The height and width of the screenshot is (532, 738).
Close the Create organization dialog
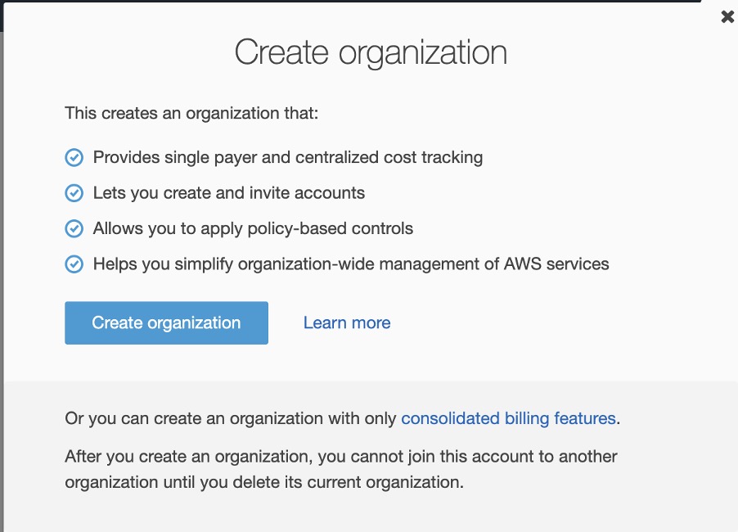point(727,16)
